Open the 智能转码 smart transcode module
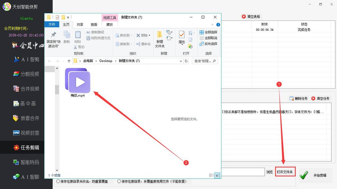This screenshot has width=337, height=189. 26,162
